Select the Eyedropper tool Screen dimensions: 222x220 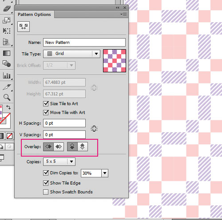point(7,87)
